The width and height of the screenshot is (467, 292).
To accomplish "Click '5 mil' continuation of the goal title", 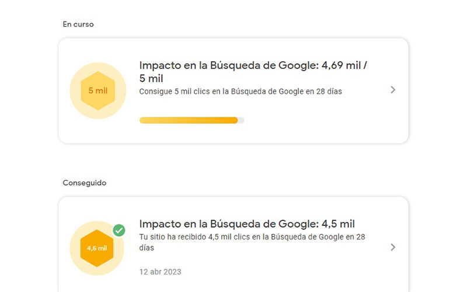I will point(151,78).
